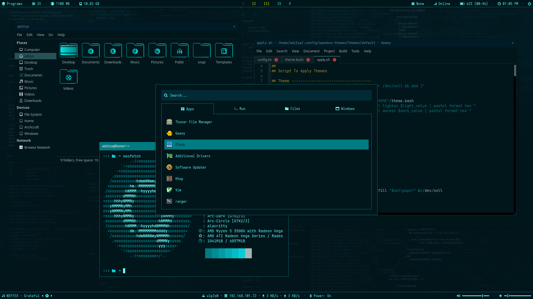Adjust the volume slider

(x=476, y=296)
